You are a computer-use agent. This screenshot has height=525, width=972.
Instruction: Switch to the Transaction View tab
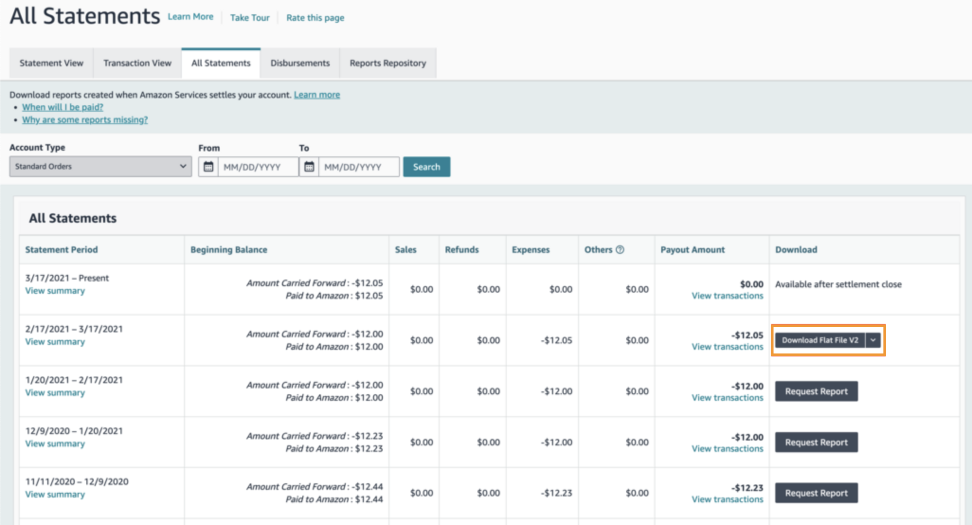pyautogui.click(x=137, y=63)
